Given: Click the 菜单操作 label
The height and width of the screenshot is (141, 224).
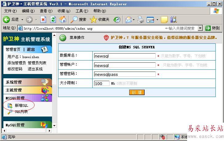Looking at the screenshot, I should [77, 38].
